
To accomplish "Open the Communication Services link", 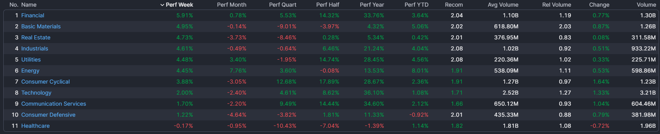I will [53, 104].
